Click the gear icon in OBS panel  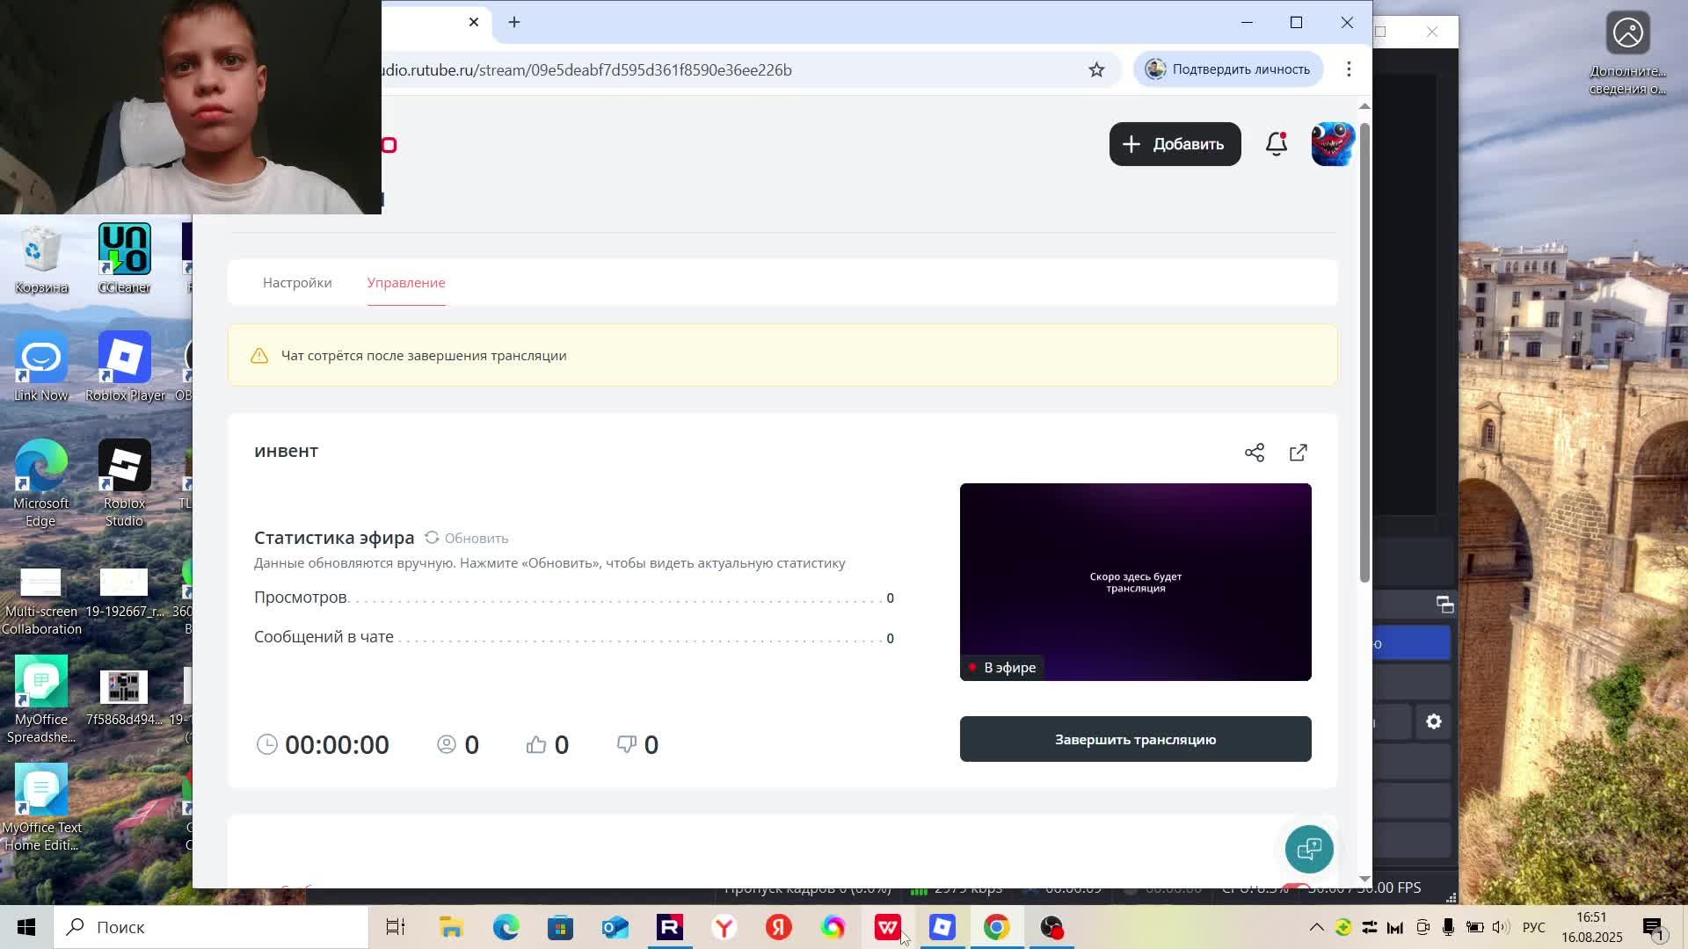pyautogui.click(x=1433, y=721)
